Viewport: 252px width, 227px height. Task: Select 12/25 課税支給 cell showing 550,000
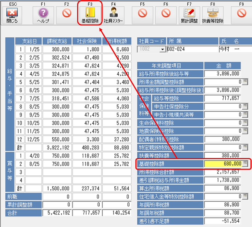pyautogui.click(x=56, y=139)
